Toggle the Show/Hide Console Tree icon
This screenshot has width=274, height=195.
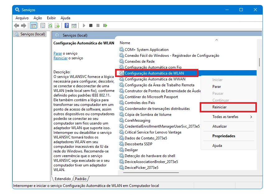click(33, 26)
